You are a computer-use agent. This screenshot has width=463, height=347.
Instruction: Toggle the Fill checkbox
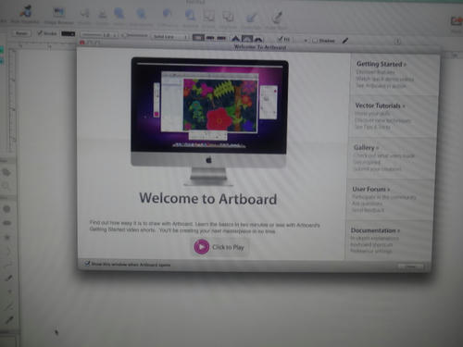click(x=280, y=39)
